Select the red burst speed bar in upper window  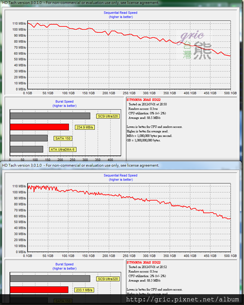39,127
